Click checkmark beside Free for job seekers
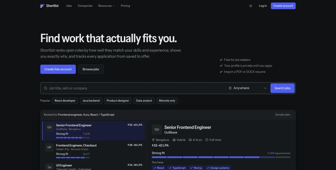This screenshot has width=336, height=170. point(221,60)
